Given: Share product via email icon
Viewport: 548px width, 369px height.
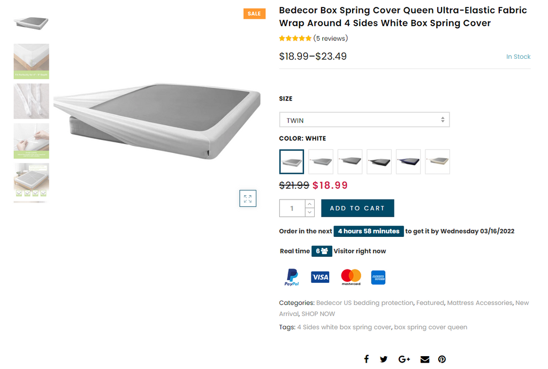Looking at the screenshot, I should pyautogui.click(x=424, y=359).
